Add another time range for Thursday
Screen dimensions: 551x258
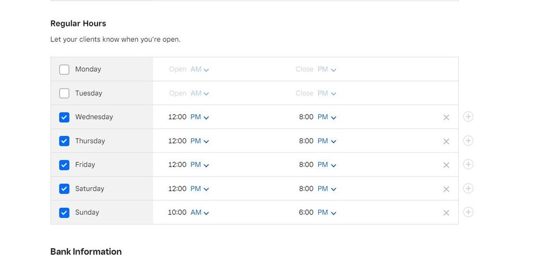coord(468,141)
